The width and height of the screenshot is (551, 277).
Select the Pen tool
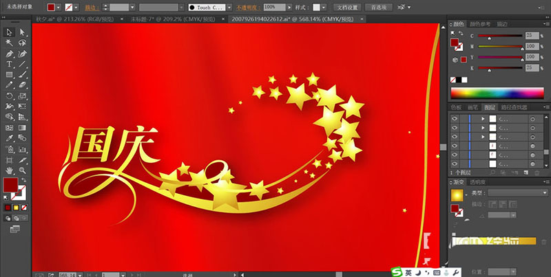(x=10, y=54)
